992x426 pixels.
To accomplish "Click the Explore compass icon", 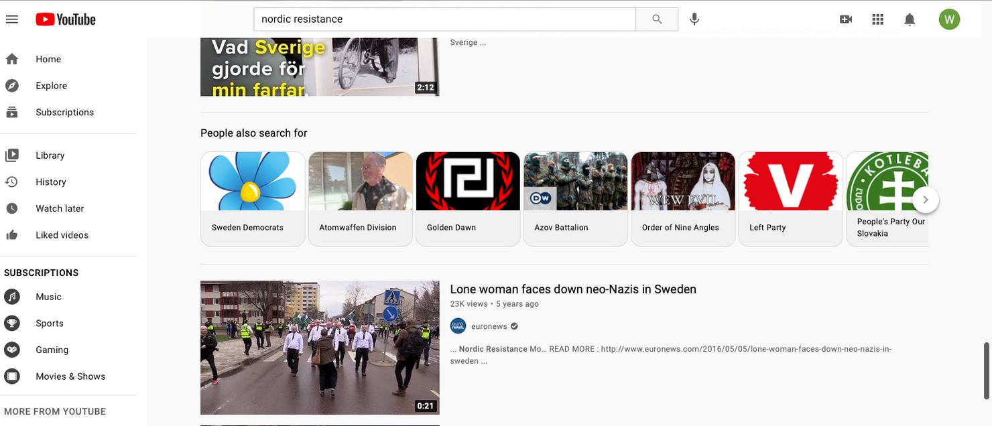I will click(11, 86).
